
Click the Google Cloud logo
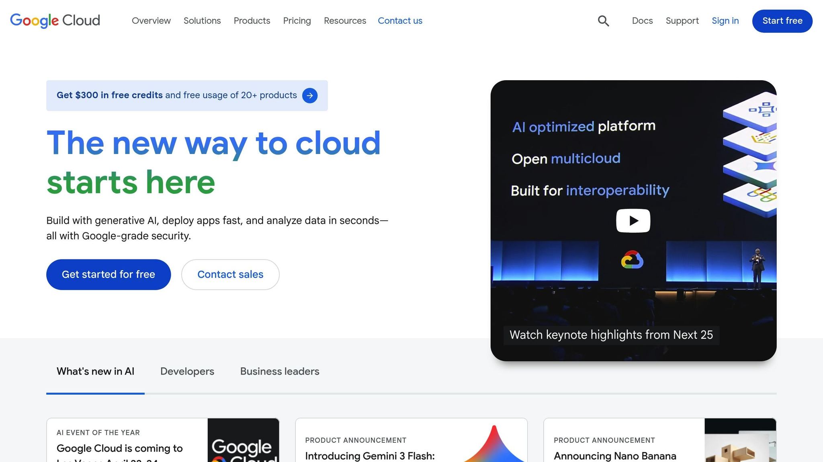[x=55, y=20]
